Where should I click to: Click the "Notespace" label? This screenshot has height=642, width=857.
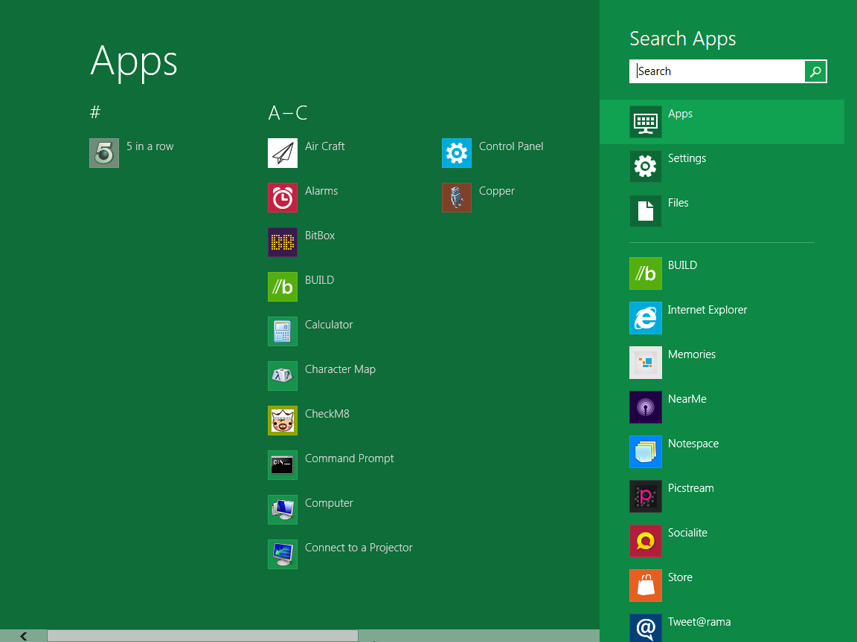coord(693,444)
